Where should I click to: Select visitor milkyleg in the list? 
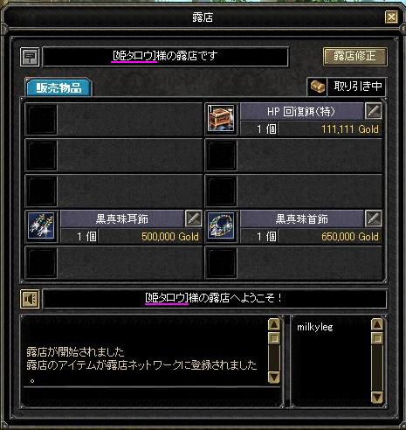315,327
